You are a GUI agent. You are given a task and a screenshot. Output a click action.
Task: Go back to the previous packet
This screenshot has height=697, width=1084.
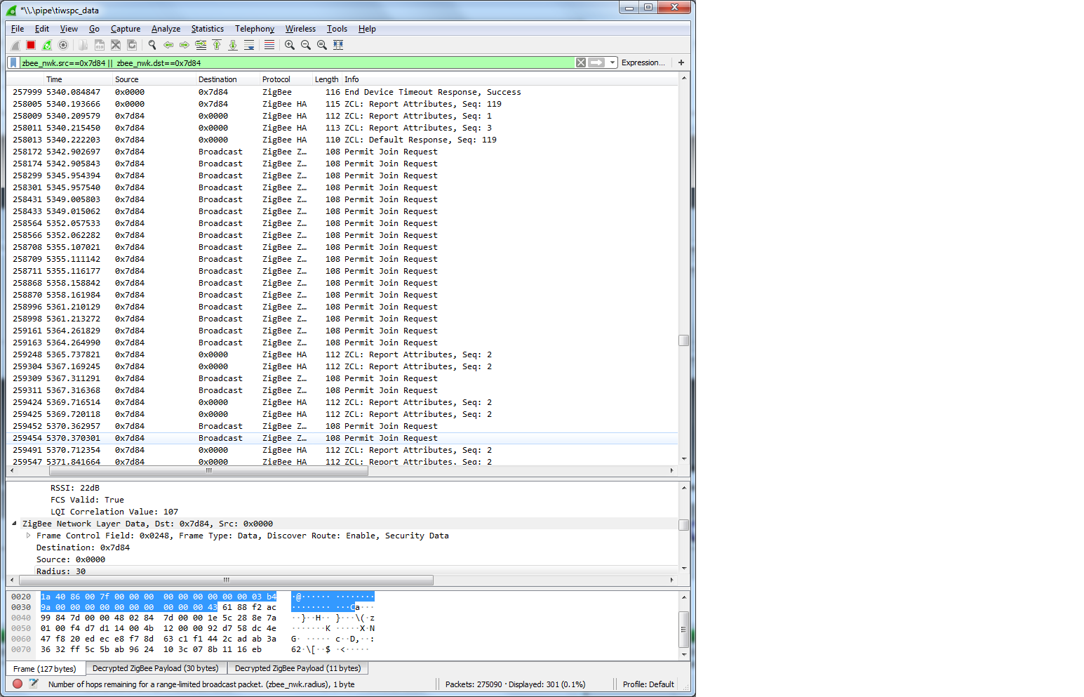coord(168,45)
